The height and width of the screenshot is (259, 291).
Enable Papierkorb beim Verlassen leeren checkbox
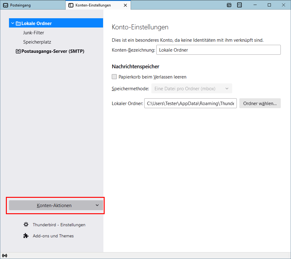(114, 77)
